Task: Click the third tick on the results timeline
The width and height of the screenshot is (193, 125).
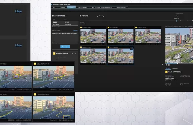Action: click(187, 21)
